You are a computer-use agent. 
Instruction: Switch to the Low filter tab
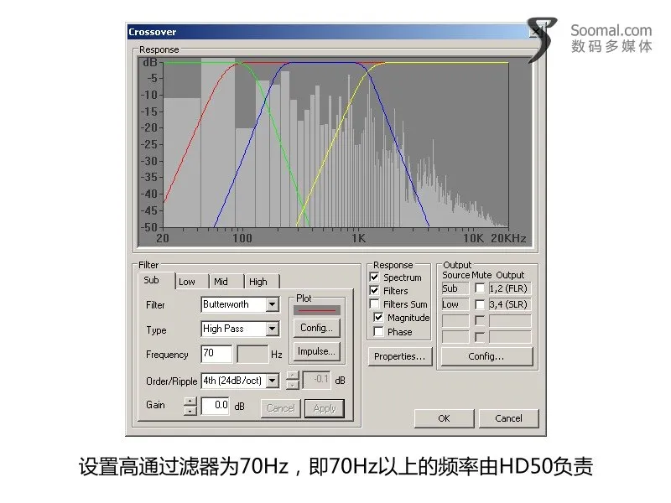pos(192,282)
